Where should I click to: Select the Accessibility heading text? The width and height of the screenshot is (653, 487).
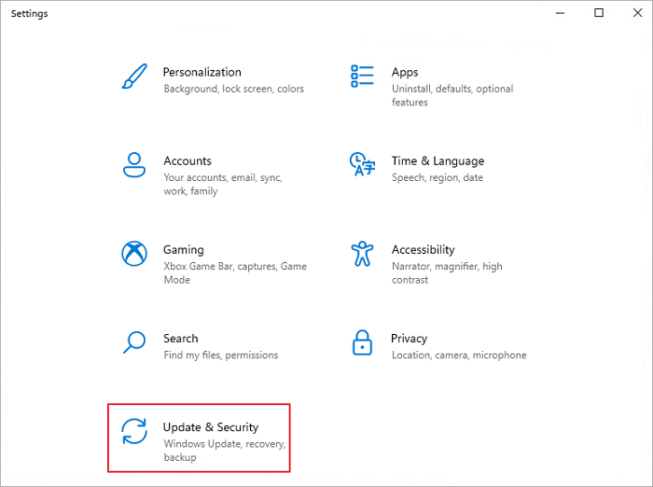click(423, 249)
